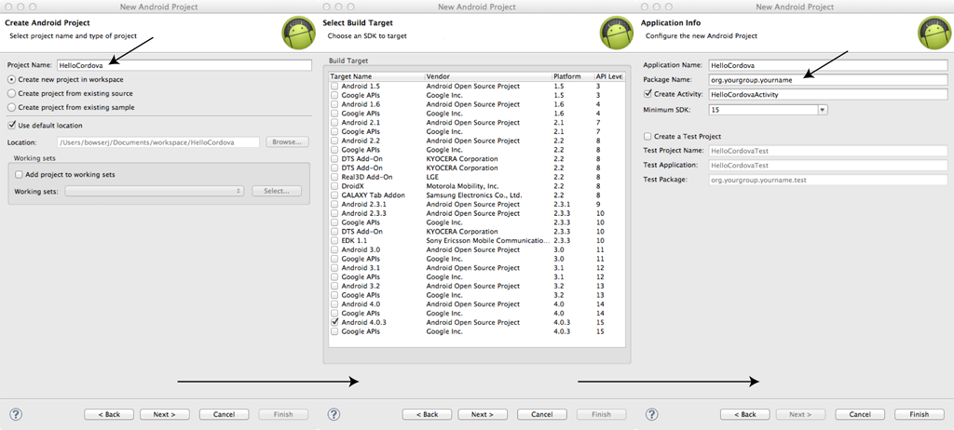Click the Android logo in Create Android Project header
The height and width of the screenshot is (430, 954).
click(x=296, y=33)
